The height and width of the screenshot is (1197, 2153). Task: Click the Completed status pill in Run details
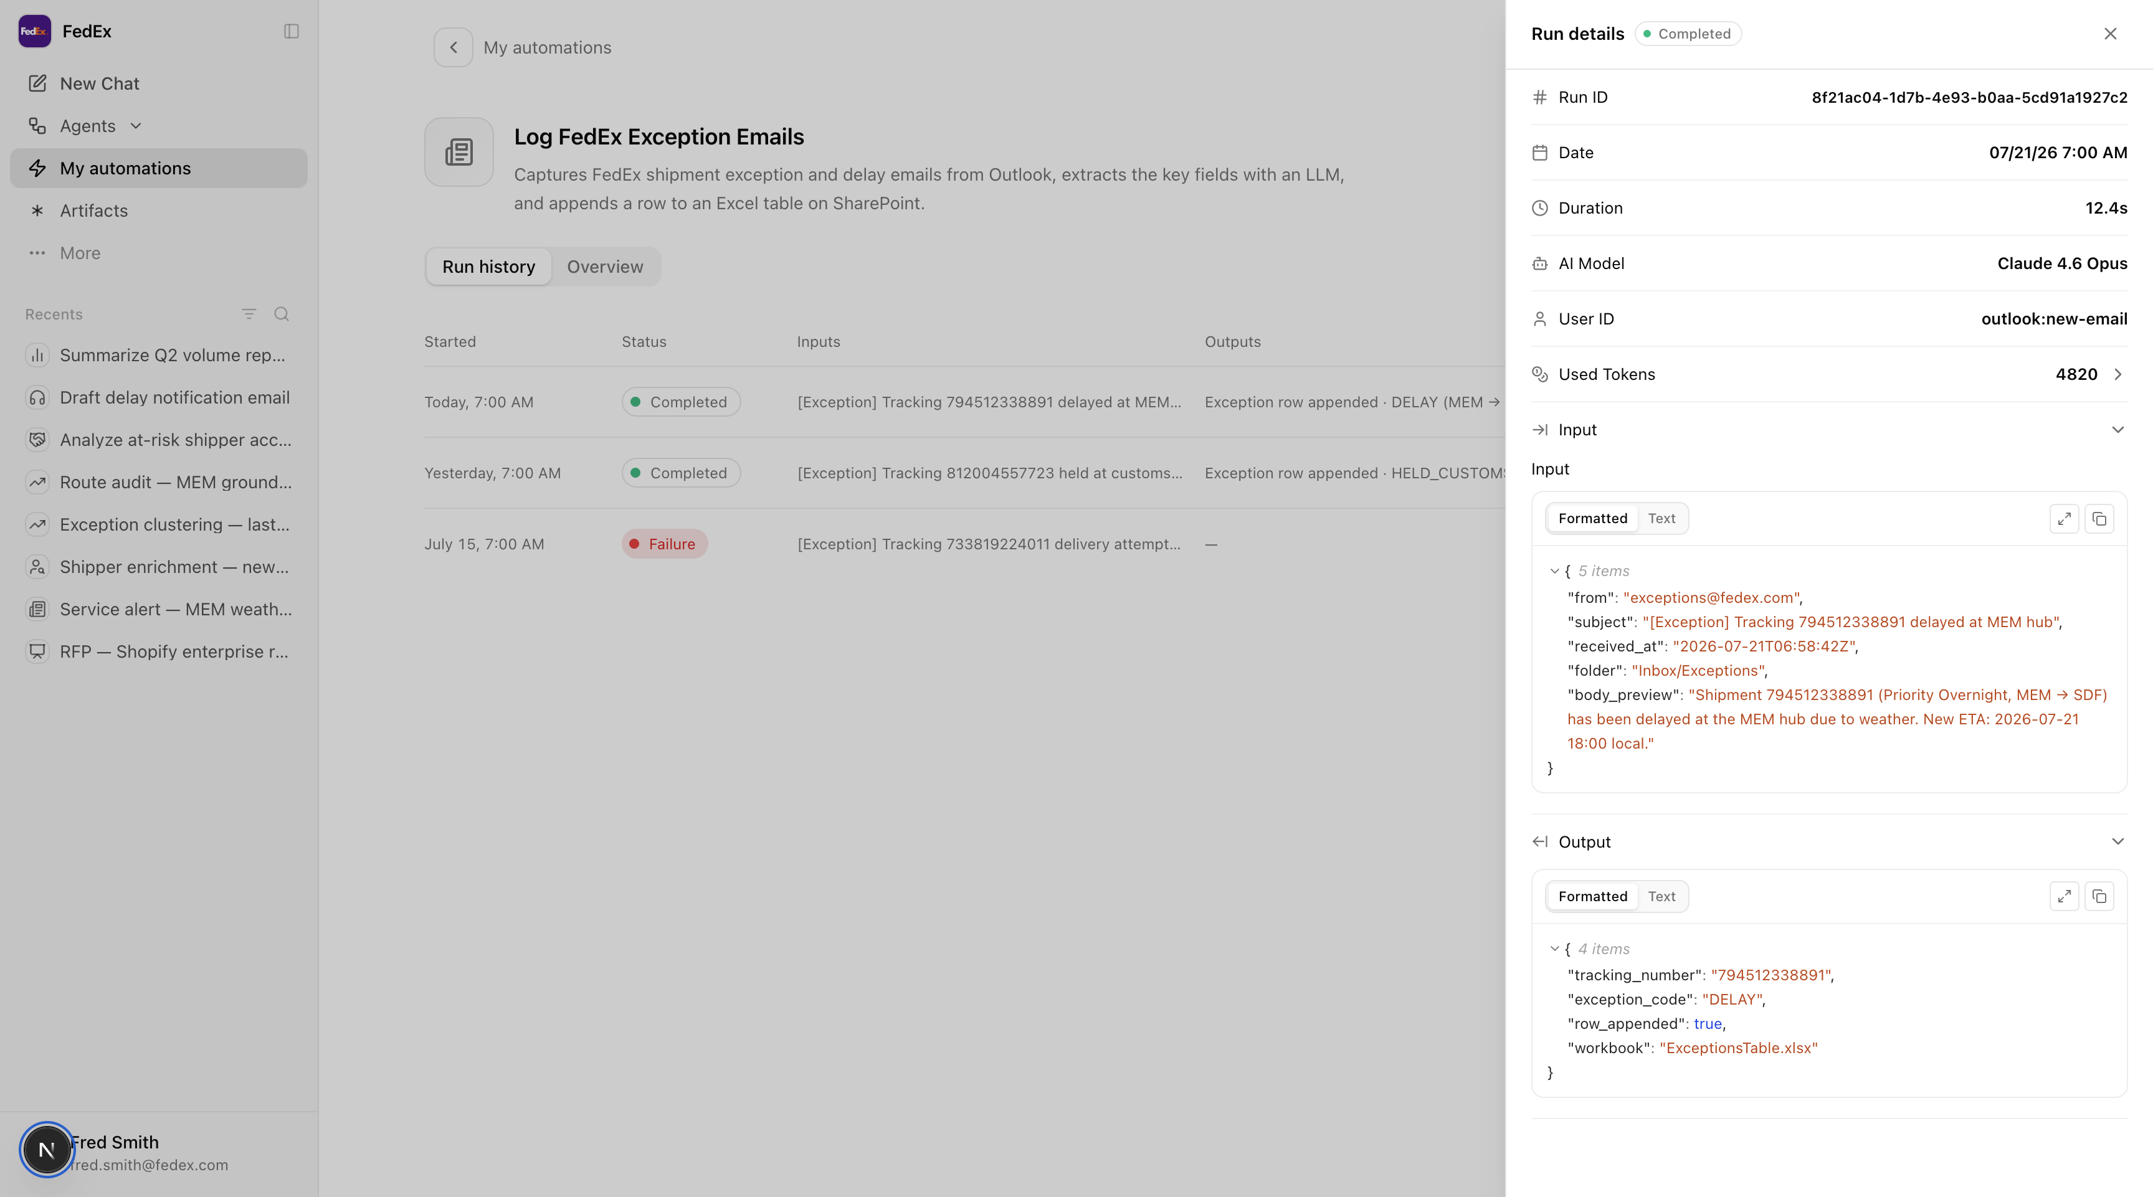pyautogui.click(x=1688, y=34)
